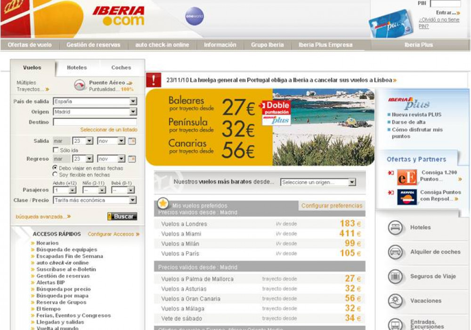The width and height of the screenshot is (471, 330).
Task: Open the Salida day dropdown
Action: [x=82, y=141]
